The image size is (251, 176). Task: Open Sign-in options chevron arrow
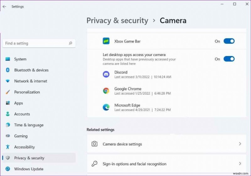click(240, 164)
